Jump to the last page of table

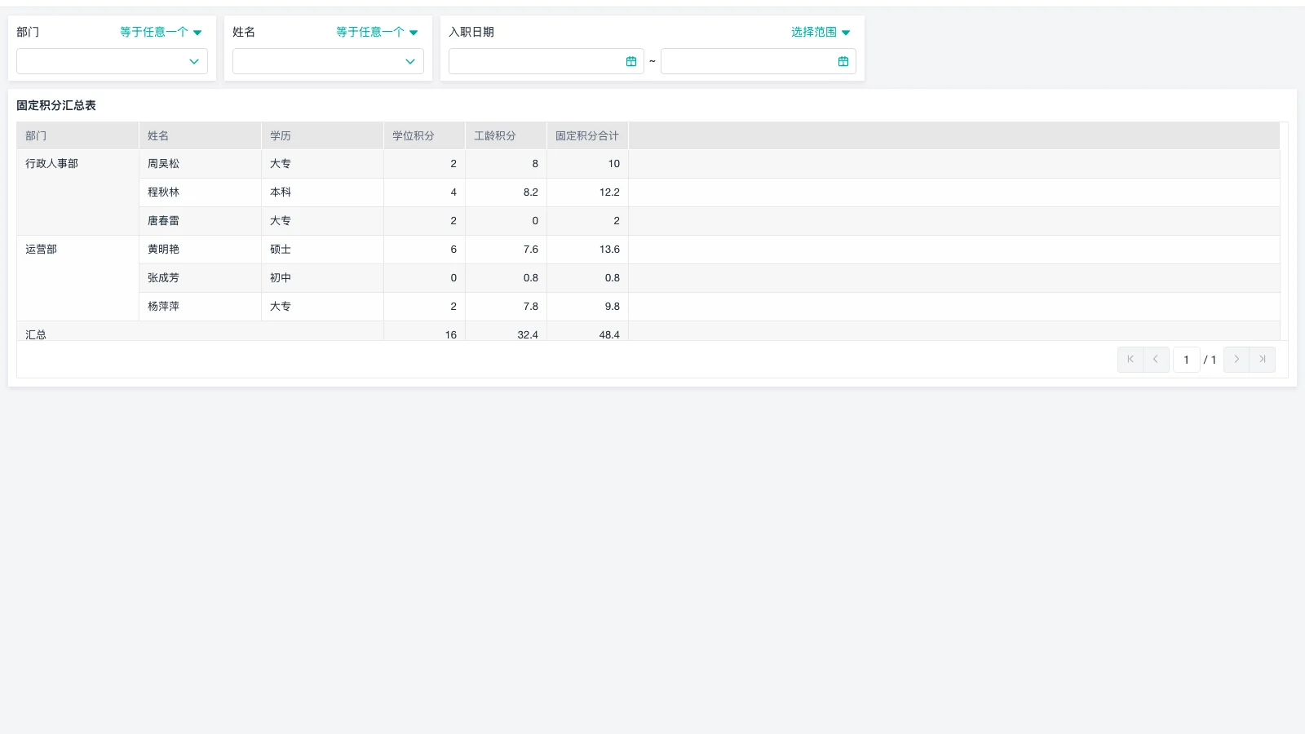pyautogui.click(x=1263, y=360)
